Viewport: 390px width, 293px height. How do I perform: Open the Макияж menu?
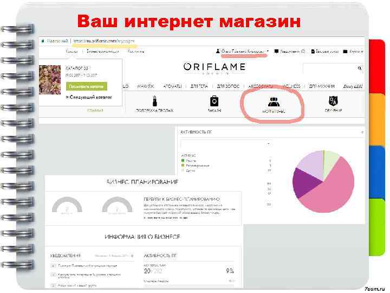point(146,86)
